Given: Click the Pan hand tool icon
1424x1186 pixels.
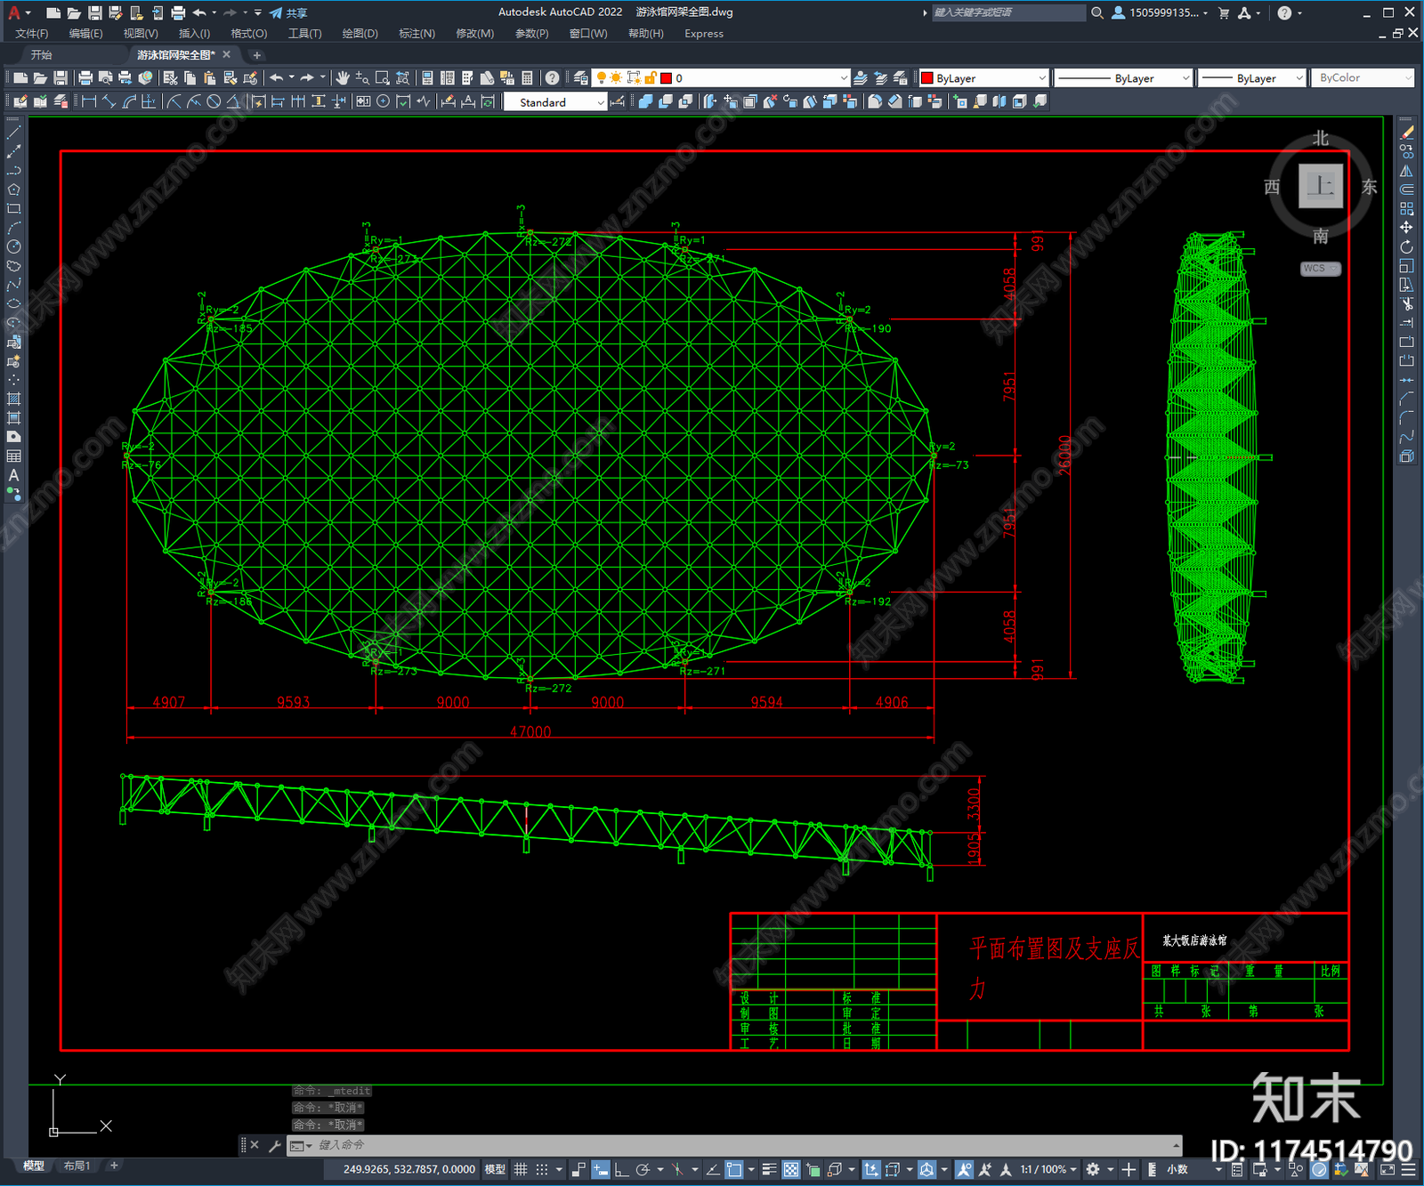Looking at the screenshot, I should pyautogui.click(x=343, y=78).
